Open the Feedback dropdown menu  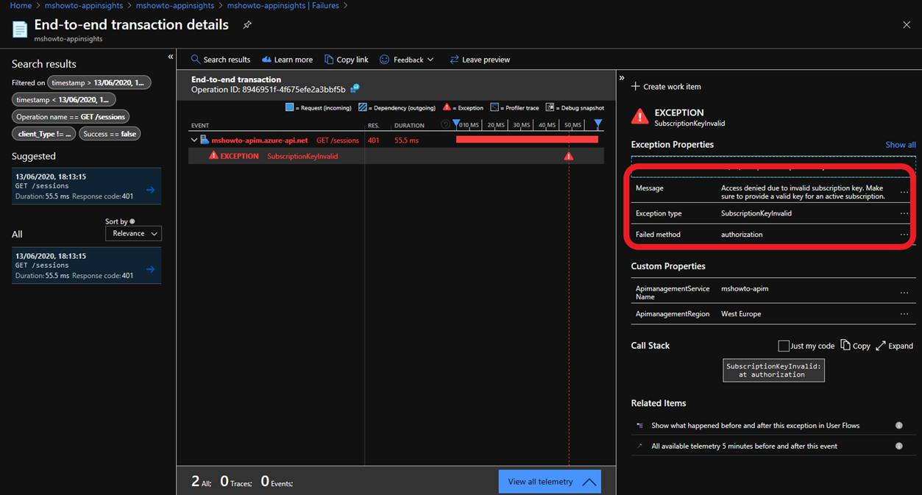click(407, 60)
